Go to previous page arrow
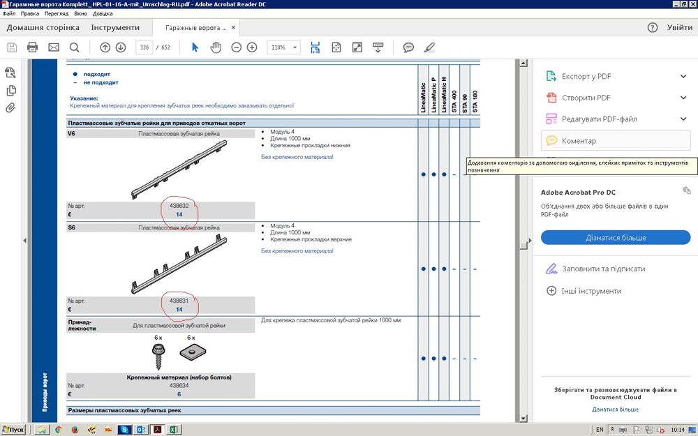Screen dimensions: 698x436 [105, 47]
